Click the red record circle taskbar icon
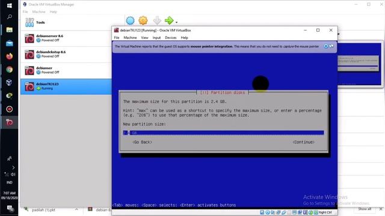385x216 pixels. 10,109
